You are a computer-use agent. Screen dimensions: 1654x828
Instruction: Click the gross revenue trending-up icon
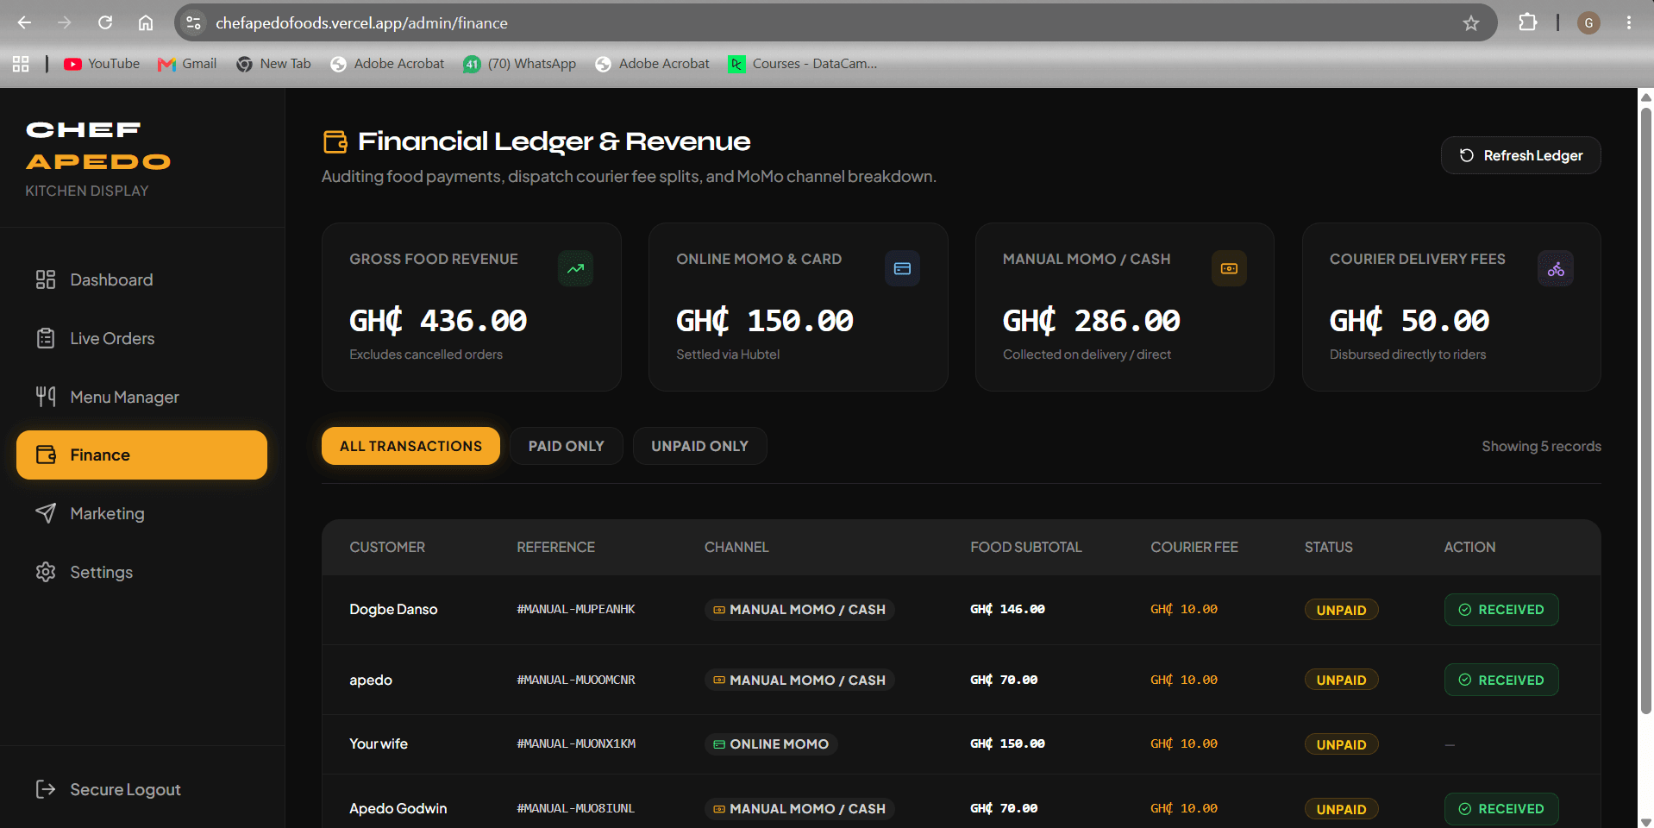[575, 268]
